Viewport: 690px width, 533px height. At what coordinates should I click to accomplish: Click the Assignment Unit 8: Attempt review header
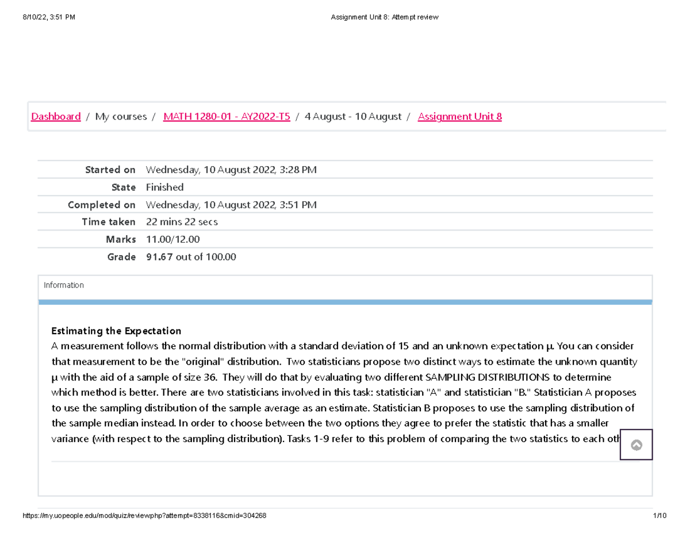pyautogui.click(x=385, y=17)
